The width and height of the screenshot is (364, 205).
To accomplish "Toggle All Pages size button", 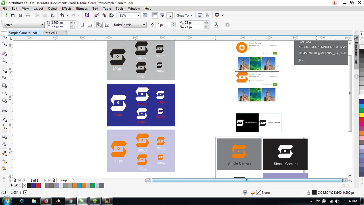I will tap(99, 25).
